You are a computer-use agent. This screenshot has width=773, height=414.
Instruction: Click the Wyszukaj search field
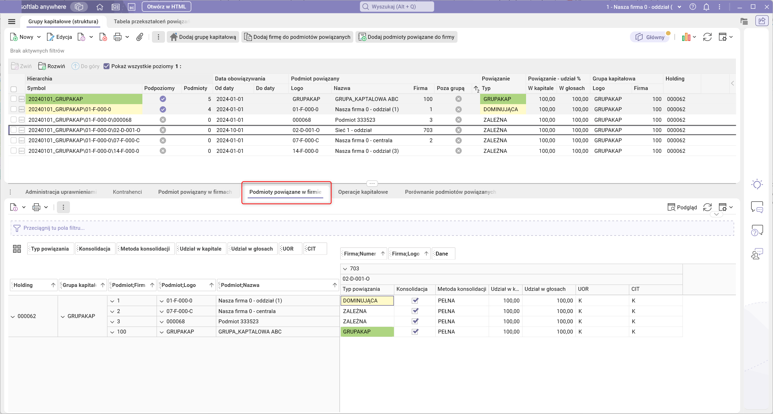click(396, 7)
